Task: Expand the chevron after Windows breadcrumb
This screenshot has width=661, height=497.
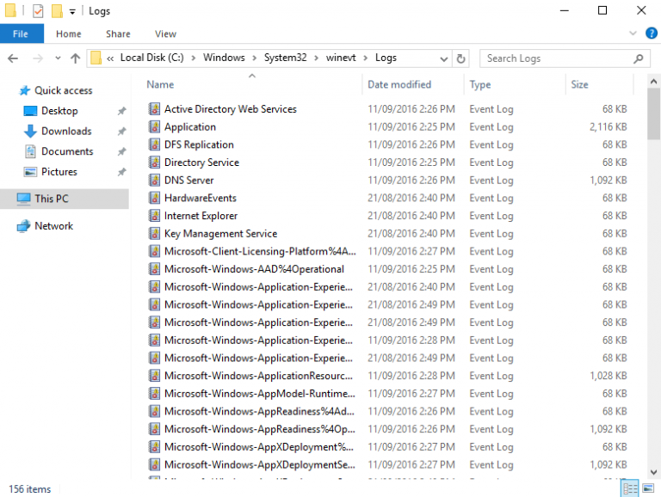Action: [x=254, y=58]
